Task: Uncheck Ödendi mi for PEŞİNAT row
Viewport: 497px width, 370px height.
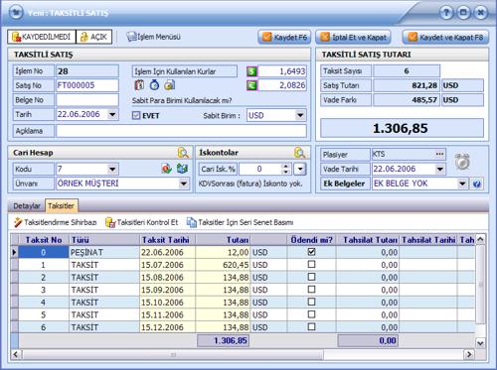Action: (311, 252)
